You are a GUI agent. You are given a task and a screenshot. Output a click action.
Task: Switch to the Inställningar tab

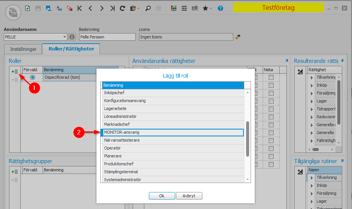23,49
